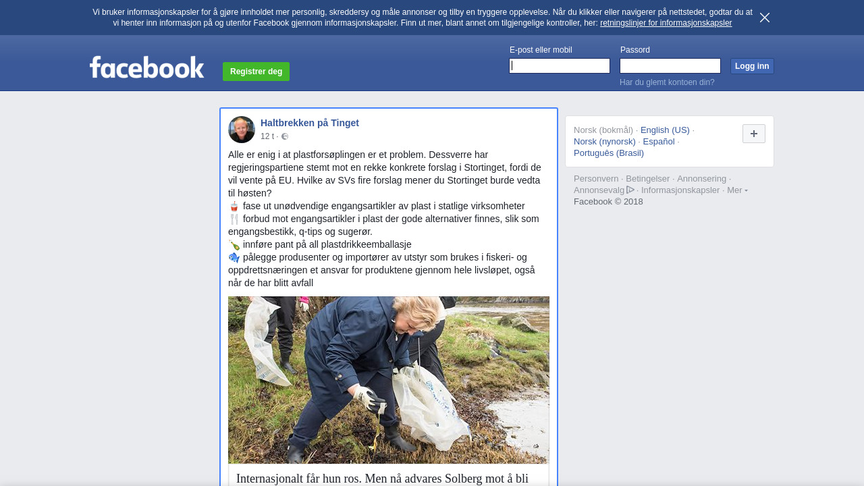Dismiss the cookie banner with X
864x486 pixels.
(x=765, y=18)
